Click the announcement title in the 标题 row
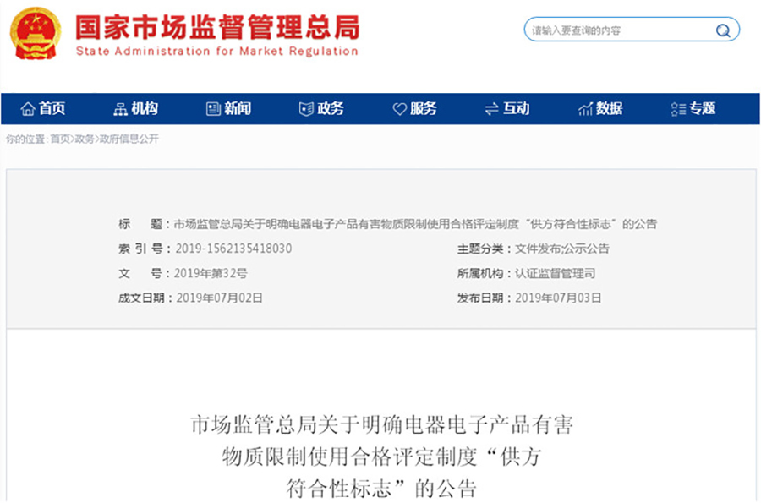The width and height of the screenshot is (761, 503). coord(414,224)
